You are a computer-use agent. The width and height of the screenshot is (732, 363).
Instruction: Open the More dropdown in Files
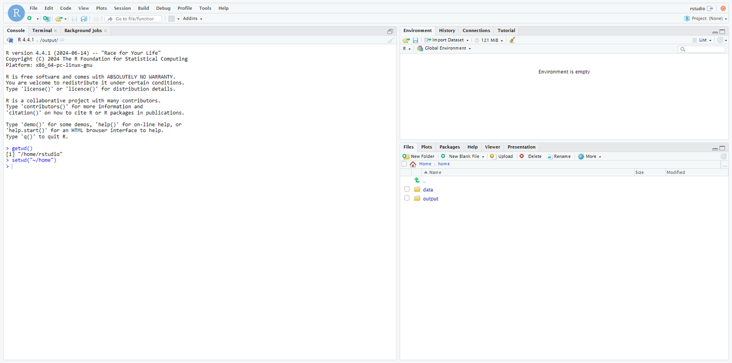(590, 156)
